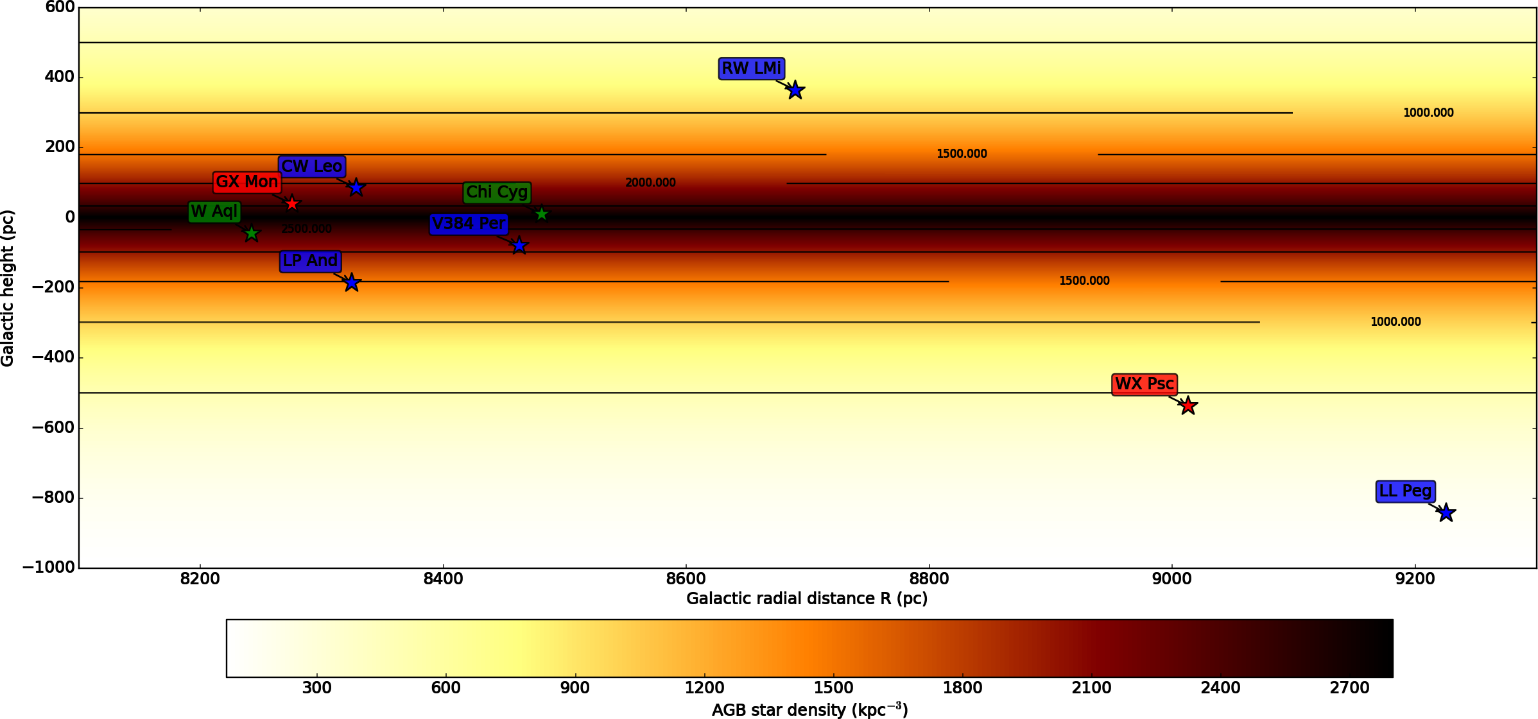Click the Galactic radial distance axis label
This screenshot has height=719, width=1538.
pyautogui.click(x=806, y=598)
